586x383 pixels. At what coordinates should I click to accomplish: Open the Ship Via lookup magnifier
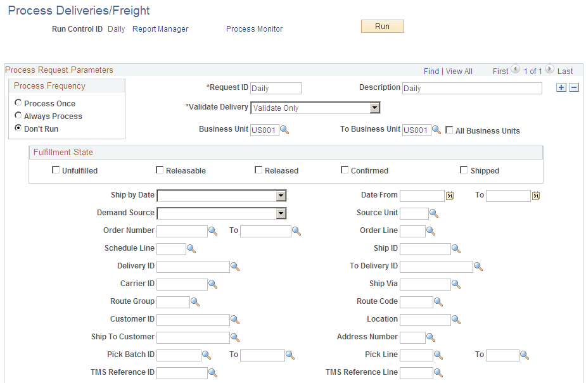(x=456, y=284)
